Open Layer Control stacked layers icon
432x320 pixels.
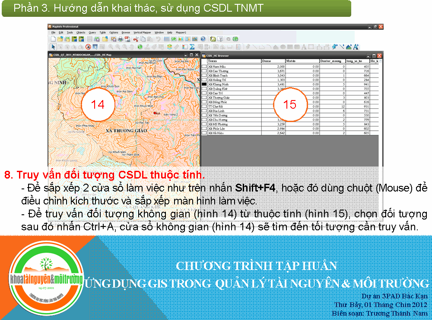[x=169, y=47]
